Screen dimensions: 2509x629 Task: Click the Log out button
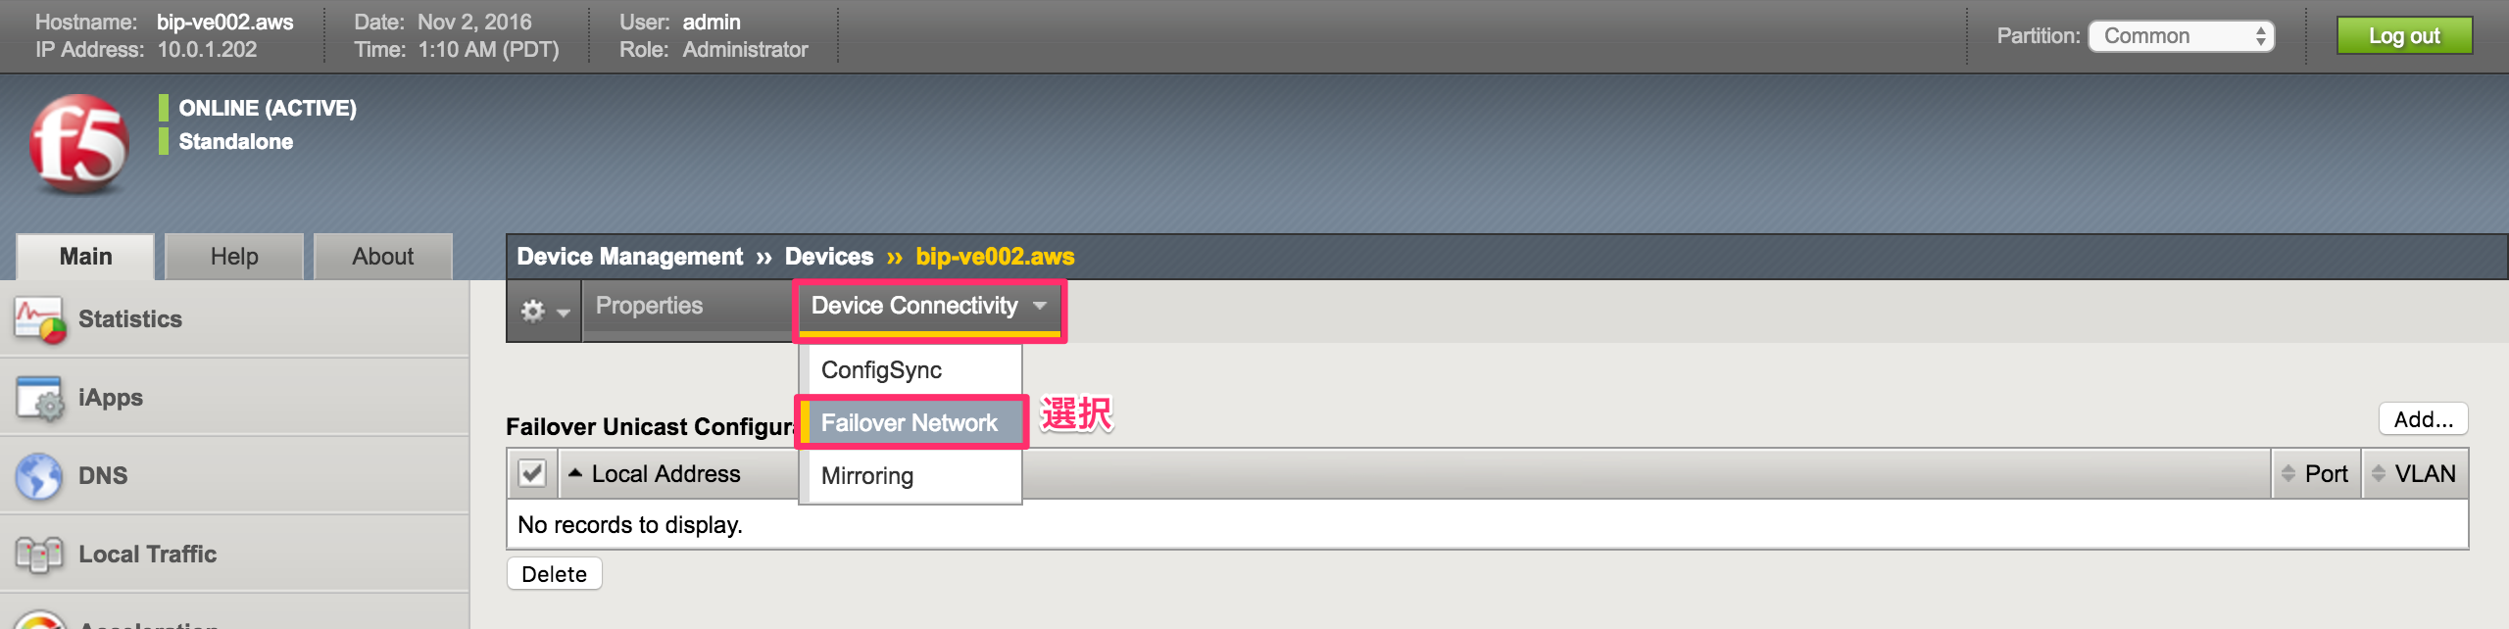(2404, 36)
